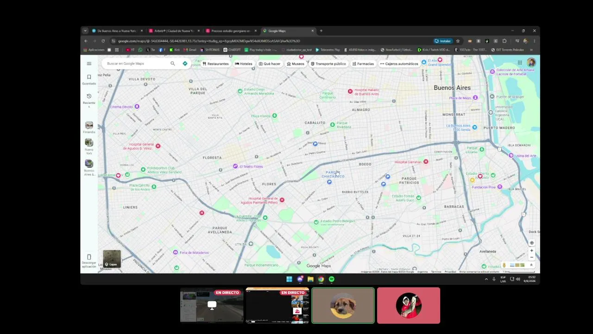Switch to the Airbnb Ciudad de Nueva York tab
Image resolution: width=593 pixels, height=334 pixels.
174,31
